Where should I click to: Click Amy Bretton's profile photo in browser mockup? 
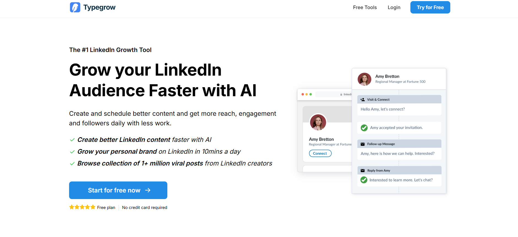pyautogui.click(x=318, y=122)
